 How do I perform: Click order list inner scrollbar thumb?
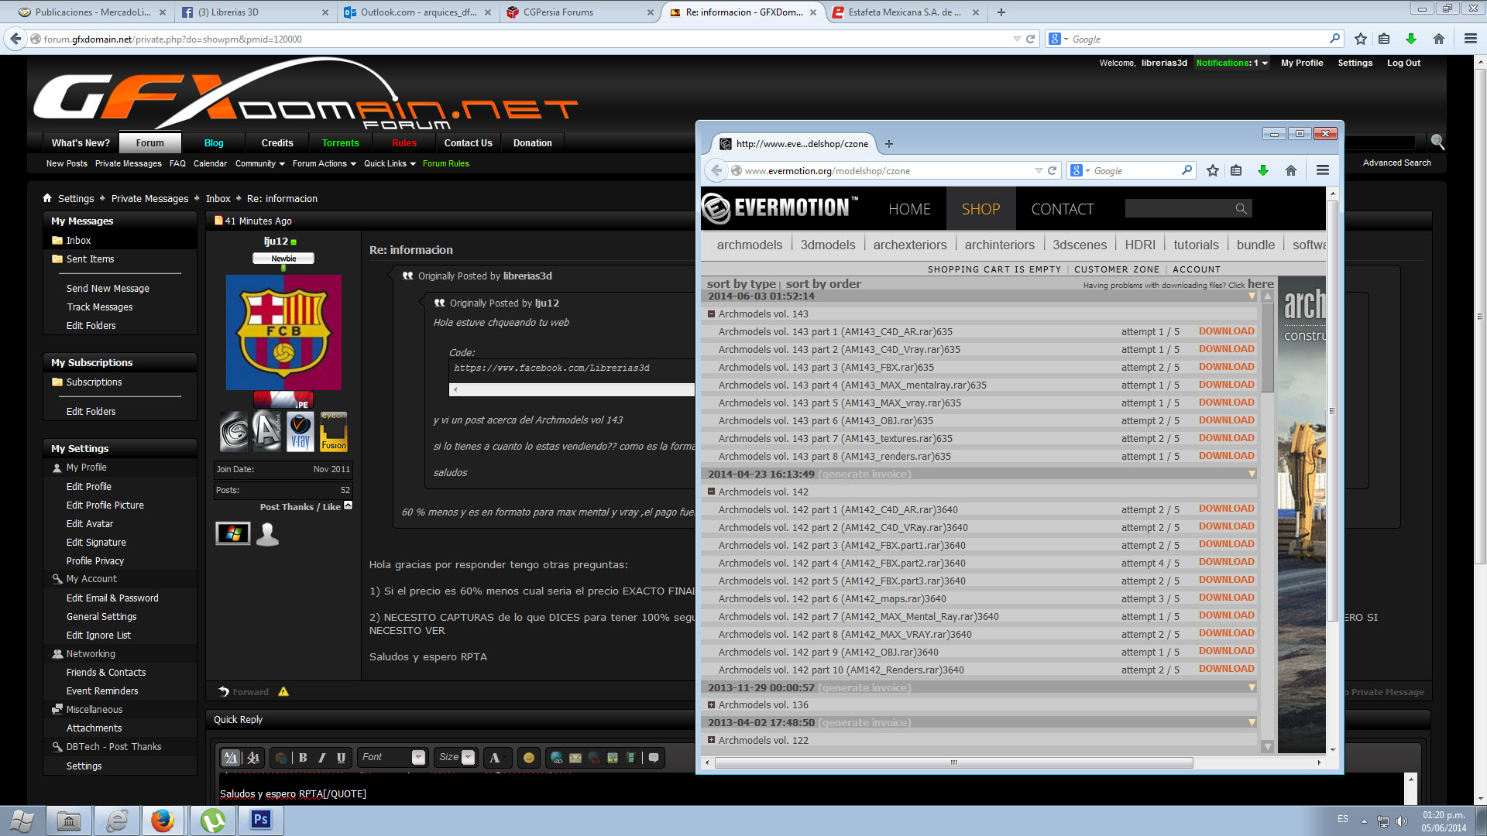[x=1267, y=348]
